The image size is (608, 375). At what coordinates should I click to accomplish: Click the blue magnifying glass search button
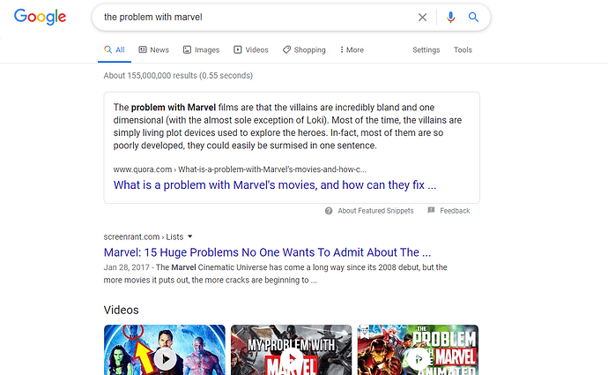pyautogui.click(x=473, y=17)
